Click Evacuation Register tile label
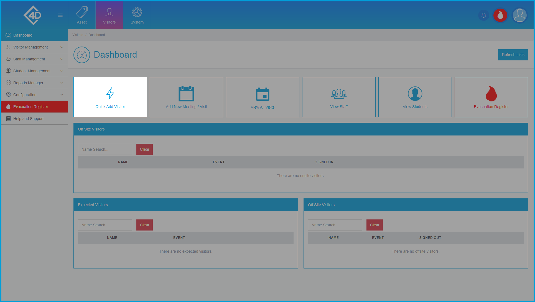Image resolution: width=535 pixels, height=302 pixels. pyautogui.click(x=491, y=107)
